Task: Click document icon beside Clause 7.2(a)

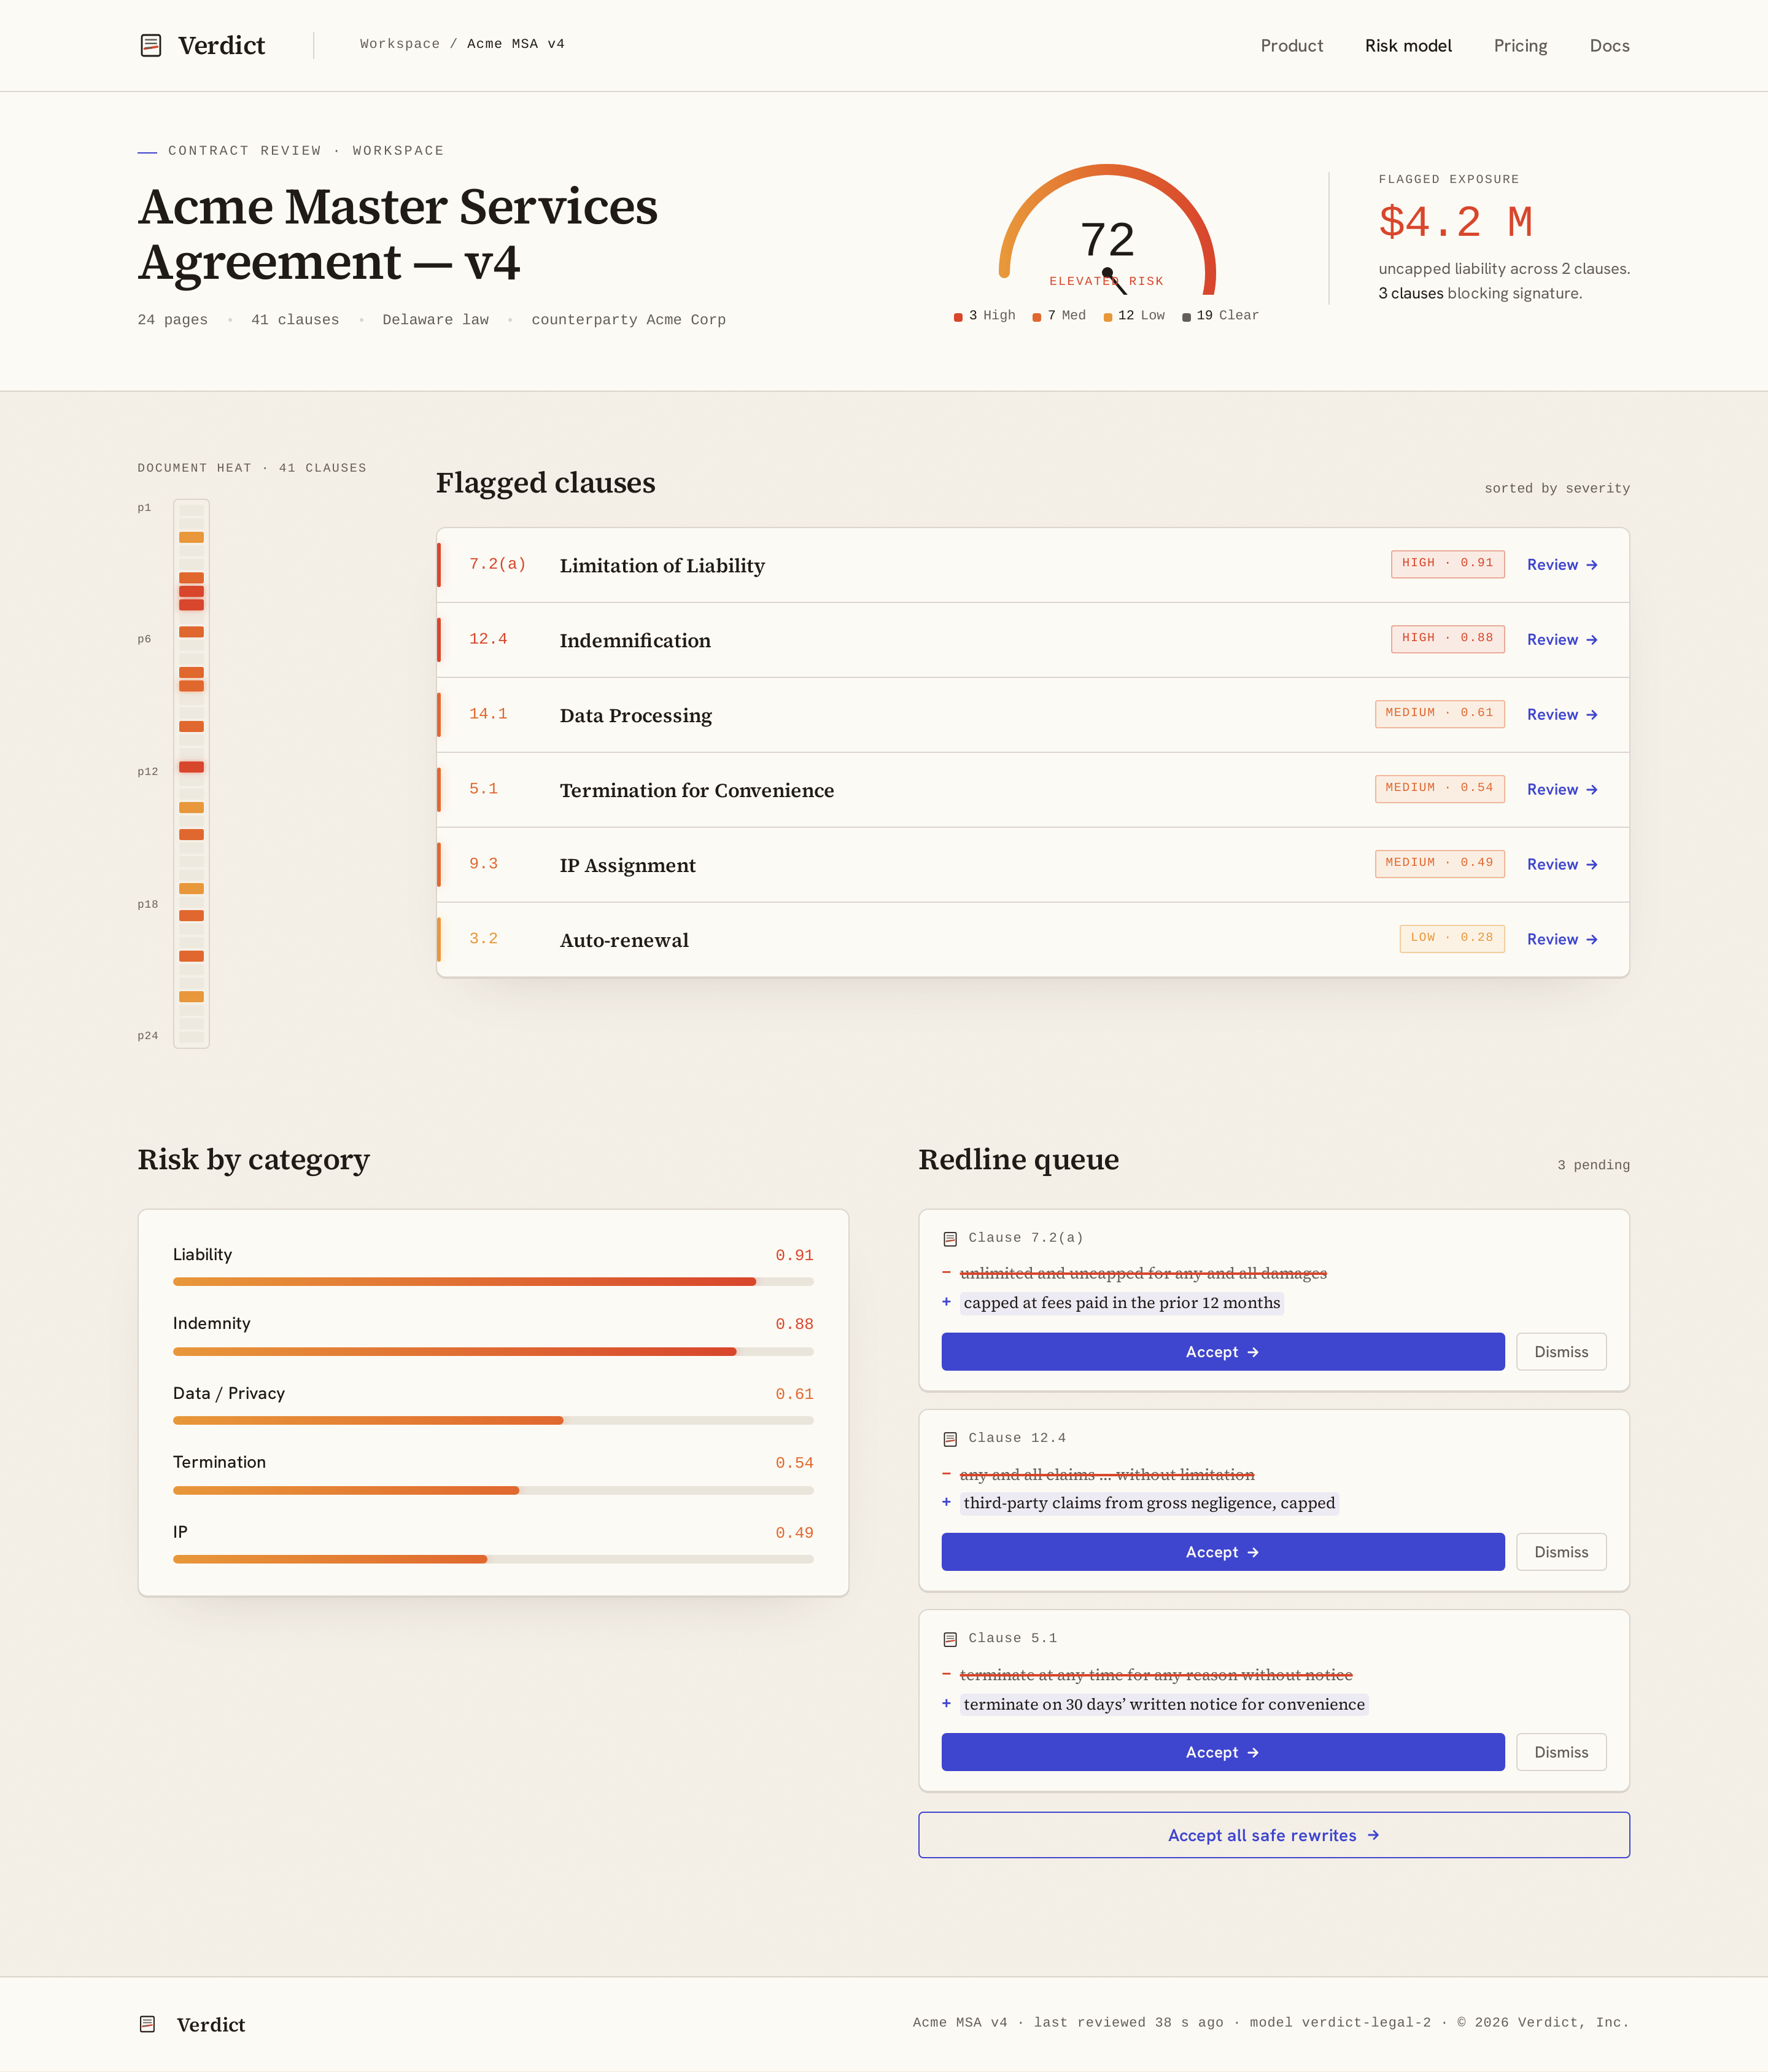Action: tap(950, 1239)
